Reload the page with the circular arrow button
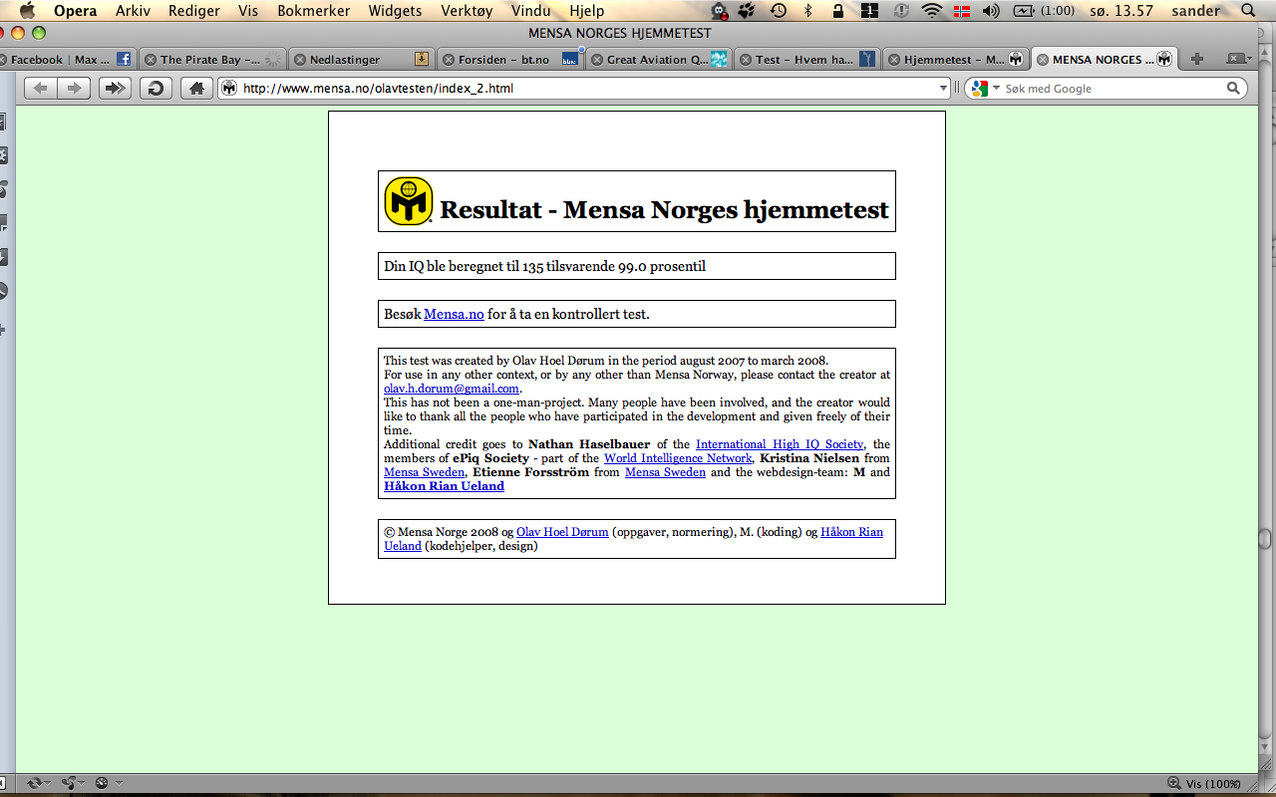Image resolution: width=1276 pixels, height=797 pixels. tap(156, 88)
